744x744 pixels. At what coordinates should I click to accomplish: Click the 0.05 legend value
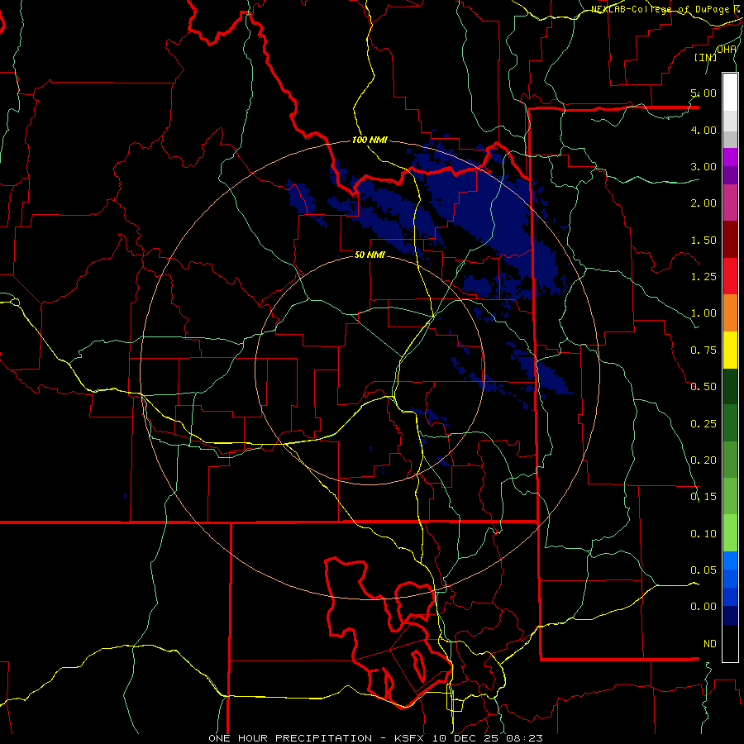703,570
